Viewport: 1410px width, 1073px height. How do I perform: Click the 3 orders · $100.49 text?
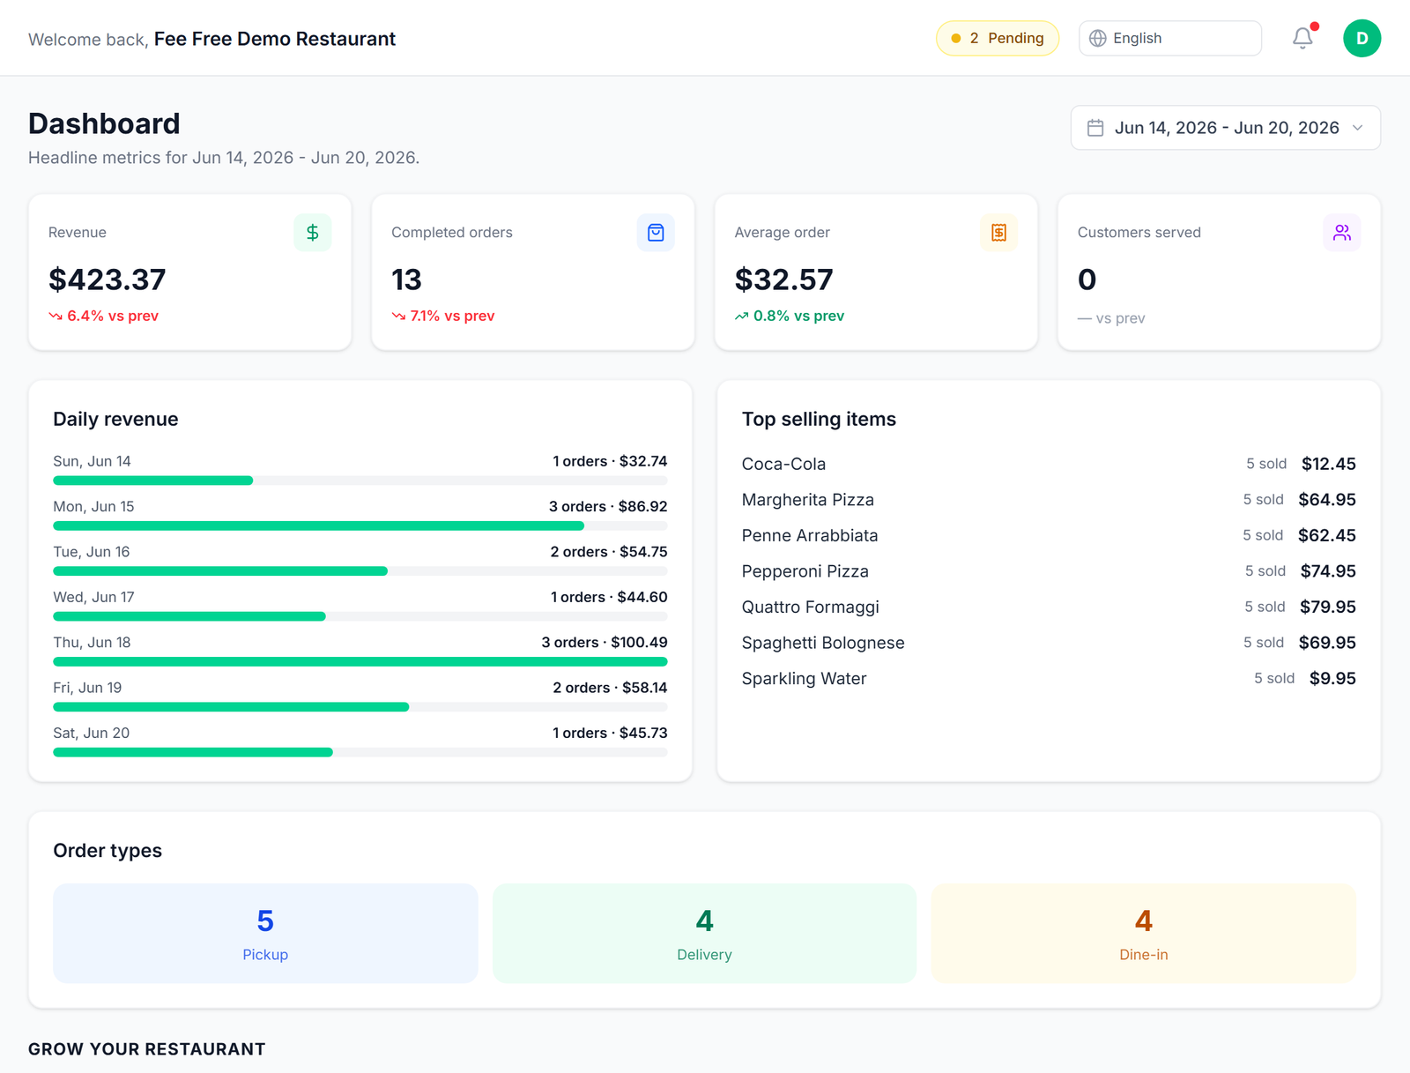click(604, 643)
